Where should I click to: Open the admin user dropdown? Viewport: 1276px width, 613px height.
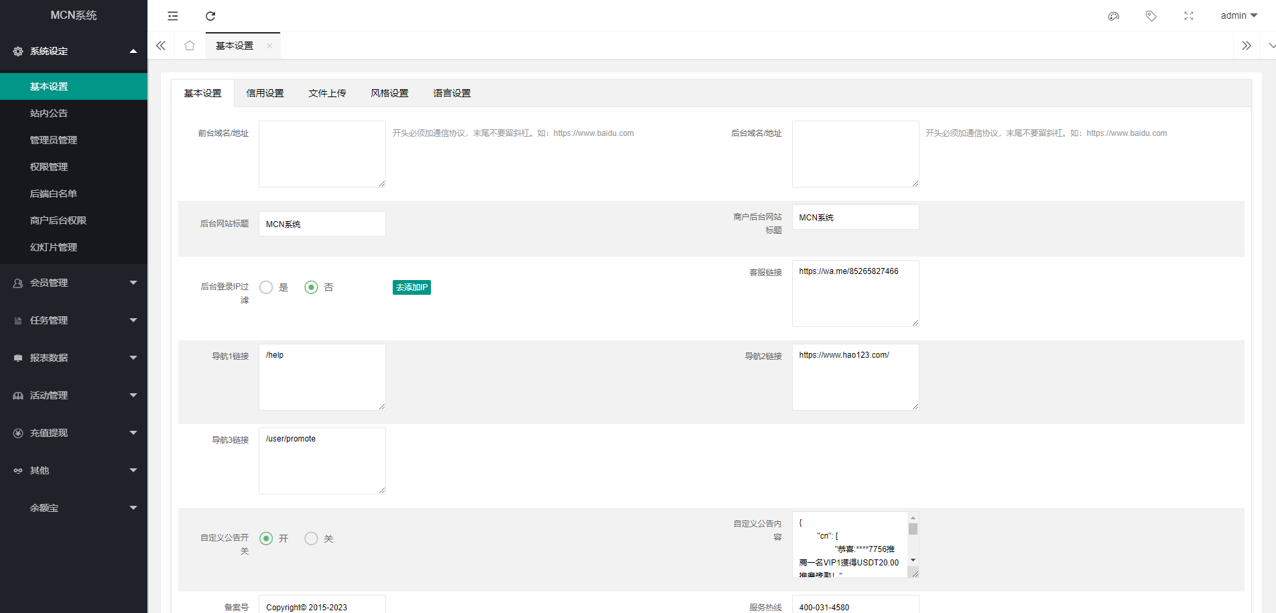point(1238,15)
